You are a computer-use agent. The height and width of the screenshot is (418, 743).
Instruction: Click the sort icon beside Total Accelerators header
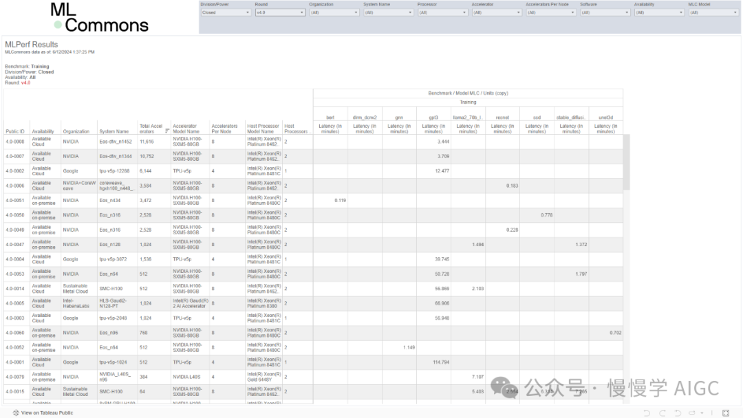click(166, 131)
